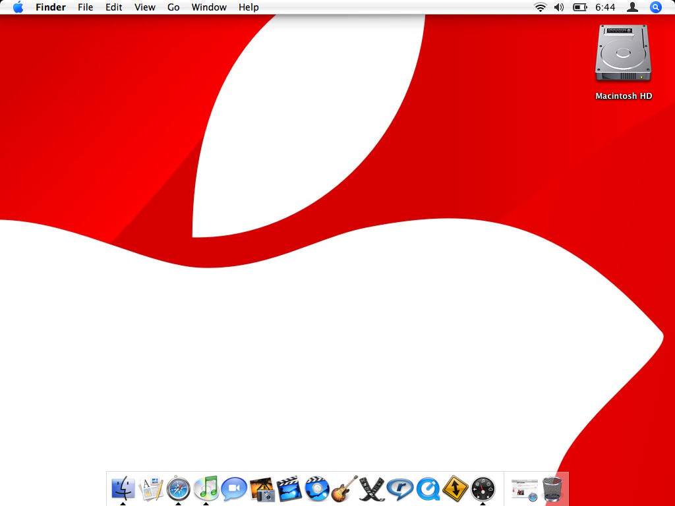The image size is (675, 506).
Task: Open RealPlayer icon in Dock
Action: click(400, 489)
